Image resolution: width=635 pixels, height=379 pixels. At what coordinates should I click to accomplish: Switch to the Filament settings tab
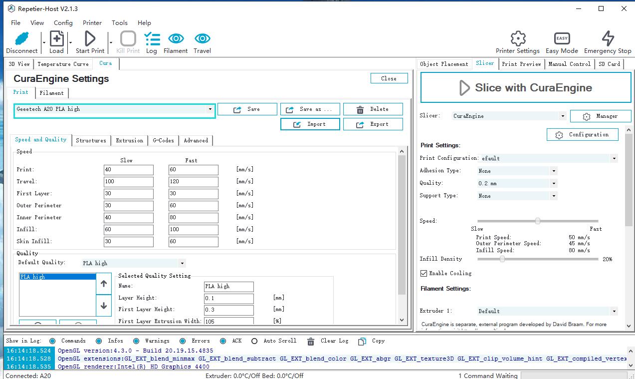pyautogui.click(x=52, y=93)
